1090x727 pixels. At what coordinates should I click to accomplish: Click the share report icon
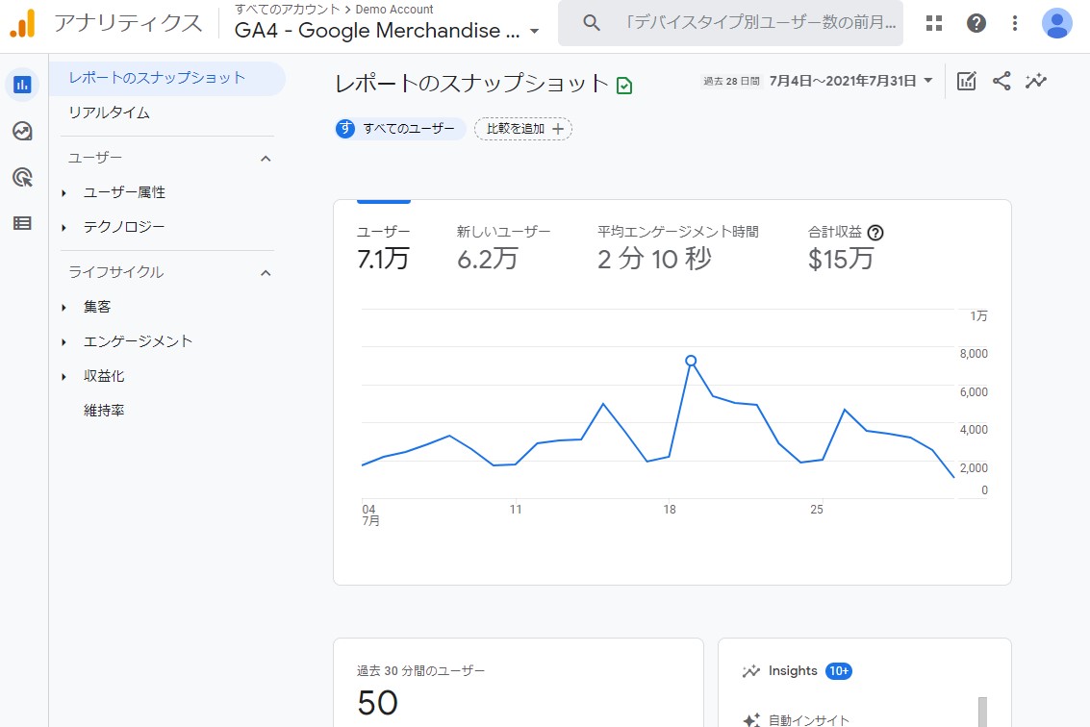(1001, 81)
